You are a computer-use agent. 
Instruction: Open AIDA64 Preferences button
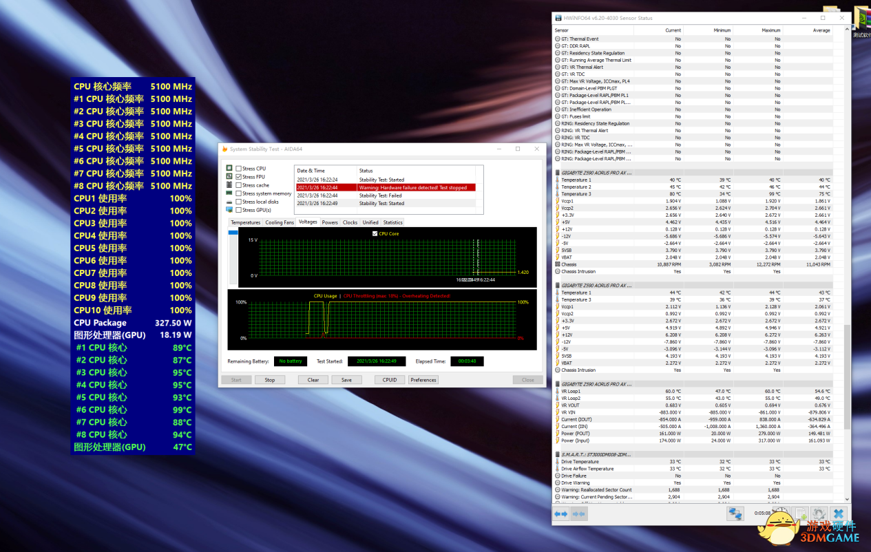pyautogui.click(x=423, y=380)
